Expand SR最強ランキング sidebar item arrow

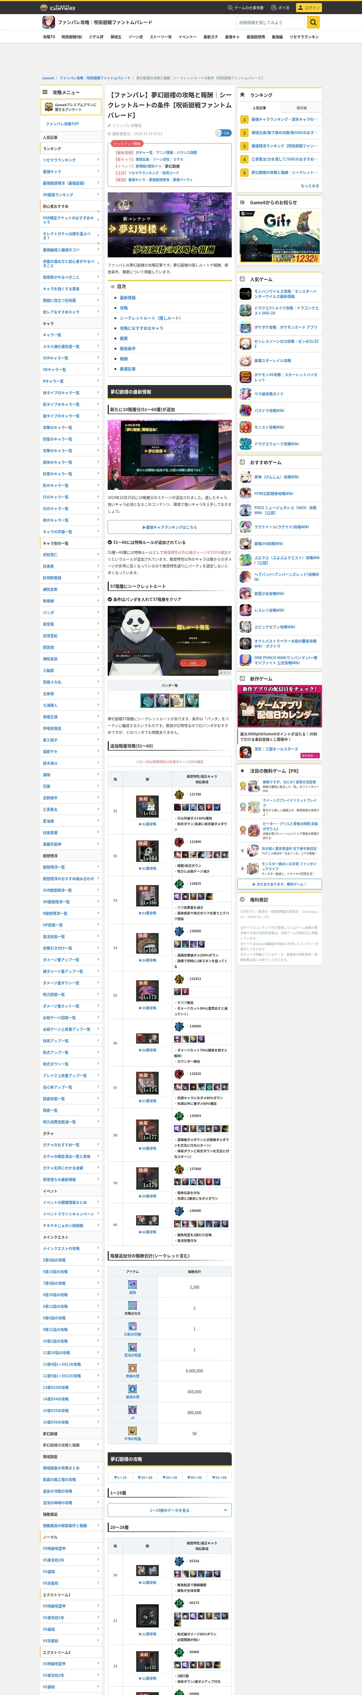click(x=99, y=195)
